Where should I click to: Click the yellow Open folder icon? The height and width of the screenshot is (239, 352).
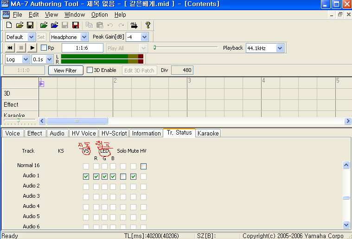pos(19,25)
